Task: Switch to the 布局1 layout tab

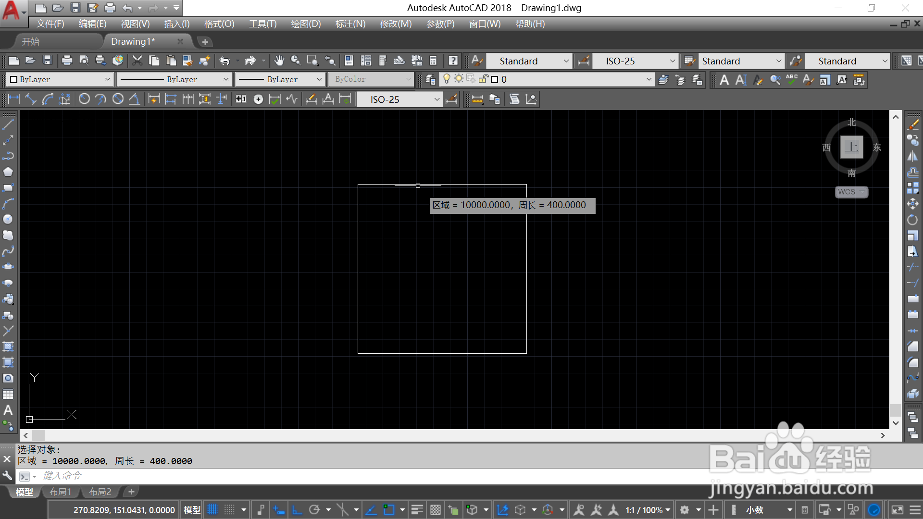Action: tap(61, 492)
